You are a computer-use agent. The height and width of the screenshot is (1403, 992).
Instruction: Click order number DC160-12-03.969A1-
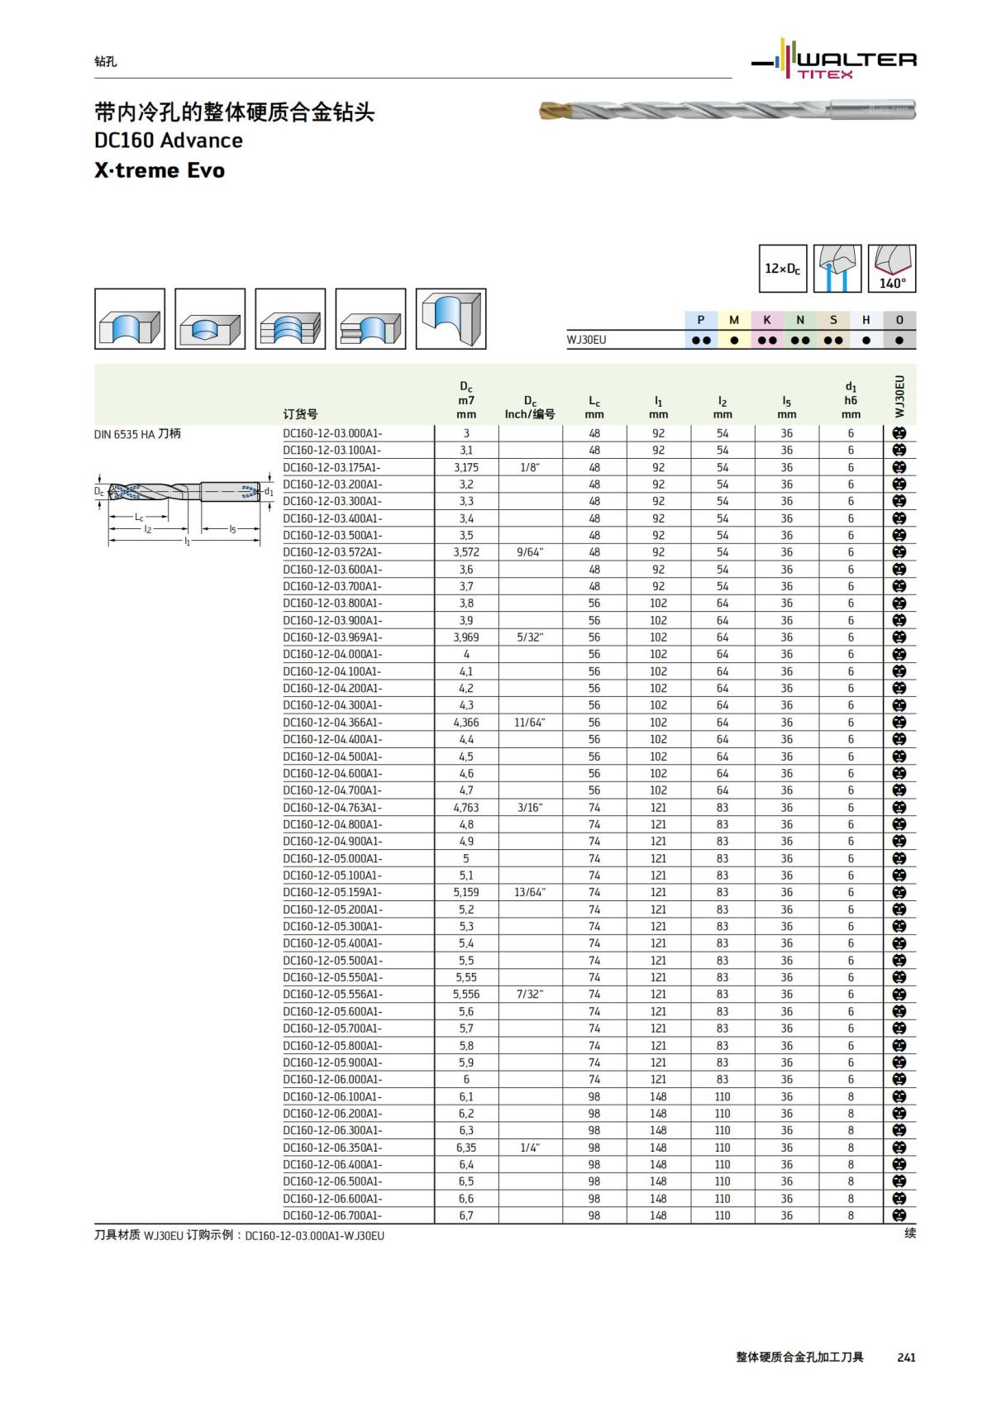tap(332, 637)
